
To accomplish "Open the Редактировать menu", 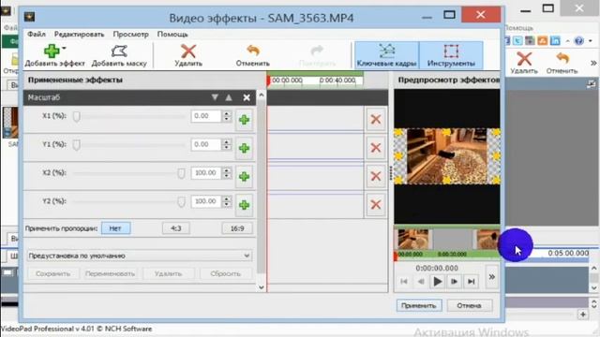I will click(79, 34).
